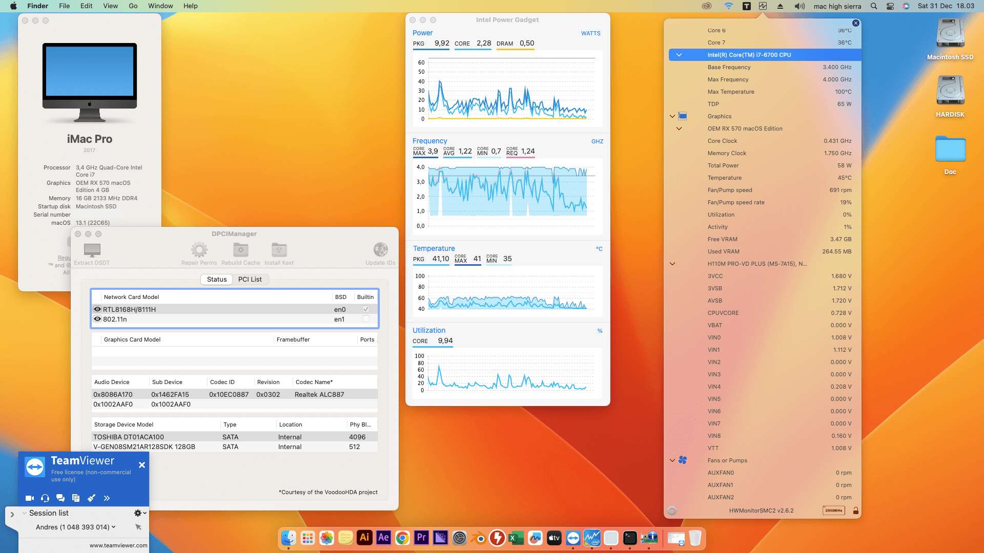Click the TeamViewer file box icon
The image size is (984, 553).
[x=76, y=498]
